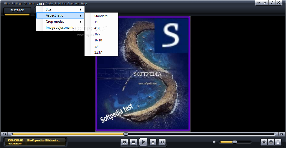Screen dimensions: 286x148
Task: Set aspect ratio to 16:10
Action: (x=101, y=40)
